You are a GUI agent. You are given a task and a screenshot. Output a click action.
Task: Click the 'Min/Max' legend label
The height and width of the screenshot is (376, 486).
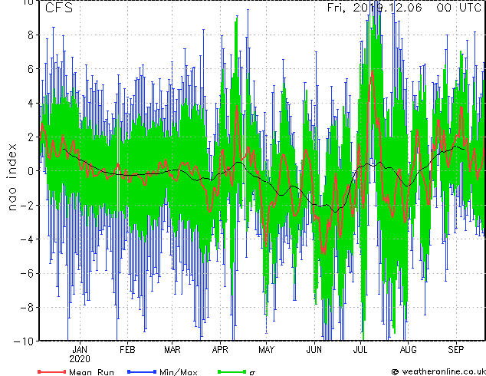(179, 372)
